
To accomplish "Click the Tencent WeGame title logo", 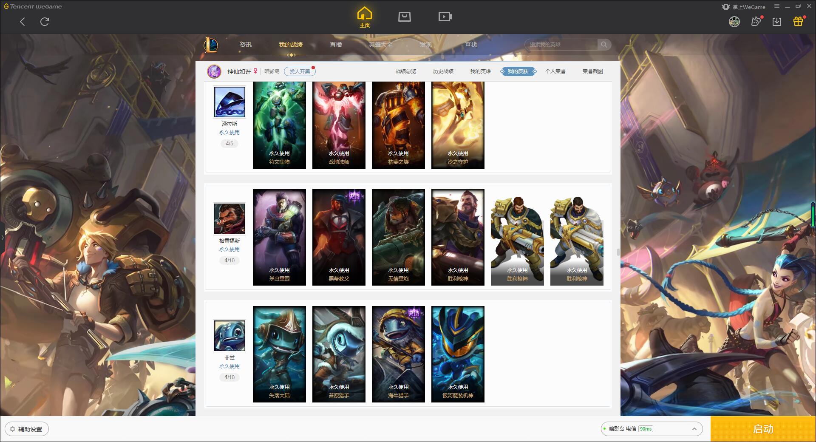I will pos(33,6).
